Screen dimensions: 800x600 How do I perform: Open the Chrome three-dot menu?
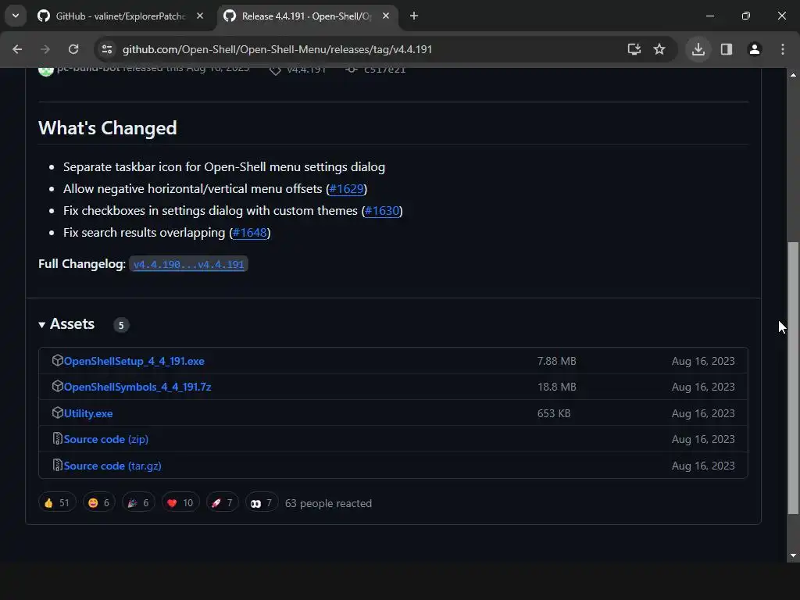(783, 49)
